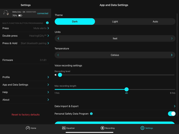The height and width of the screenshot is (134, 179).
Task: Click the 4h recording length label
Action: [127, 93]
